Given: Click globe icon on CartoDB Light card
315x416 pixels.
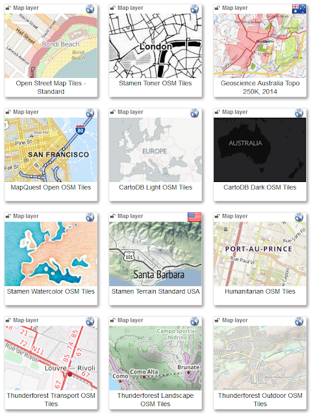Looking at the screenshot, I should tap(194, 113).
